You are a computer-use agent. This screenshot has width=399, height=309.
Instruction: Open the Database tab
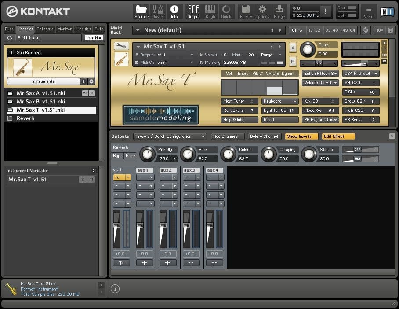tap(44, 29)
